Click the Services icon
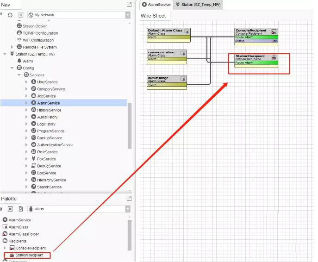The height and width of the screenshot is (262, 318). [x=26, y=75]
